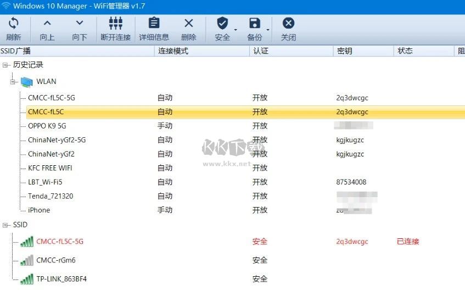Click key kgjkugzc of ChinaNet-yGf2 row

(x=350, y=154)
